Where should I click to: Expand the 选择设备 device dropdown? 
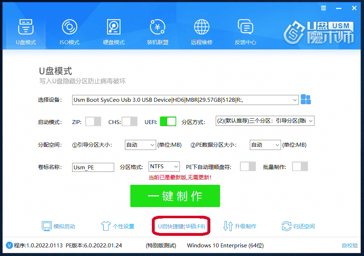[x=295, y=100]
